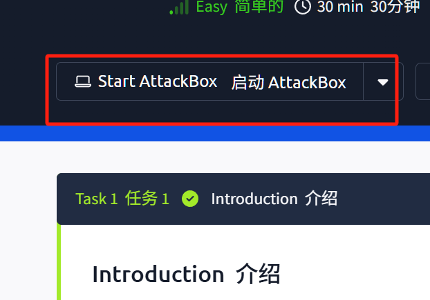Click the partially visible button at right edge
The image size is (430, 300).
point(423,81)
